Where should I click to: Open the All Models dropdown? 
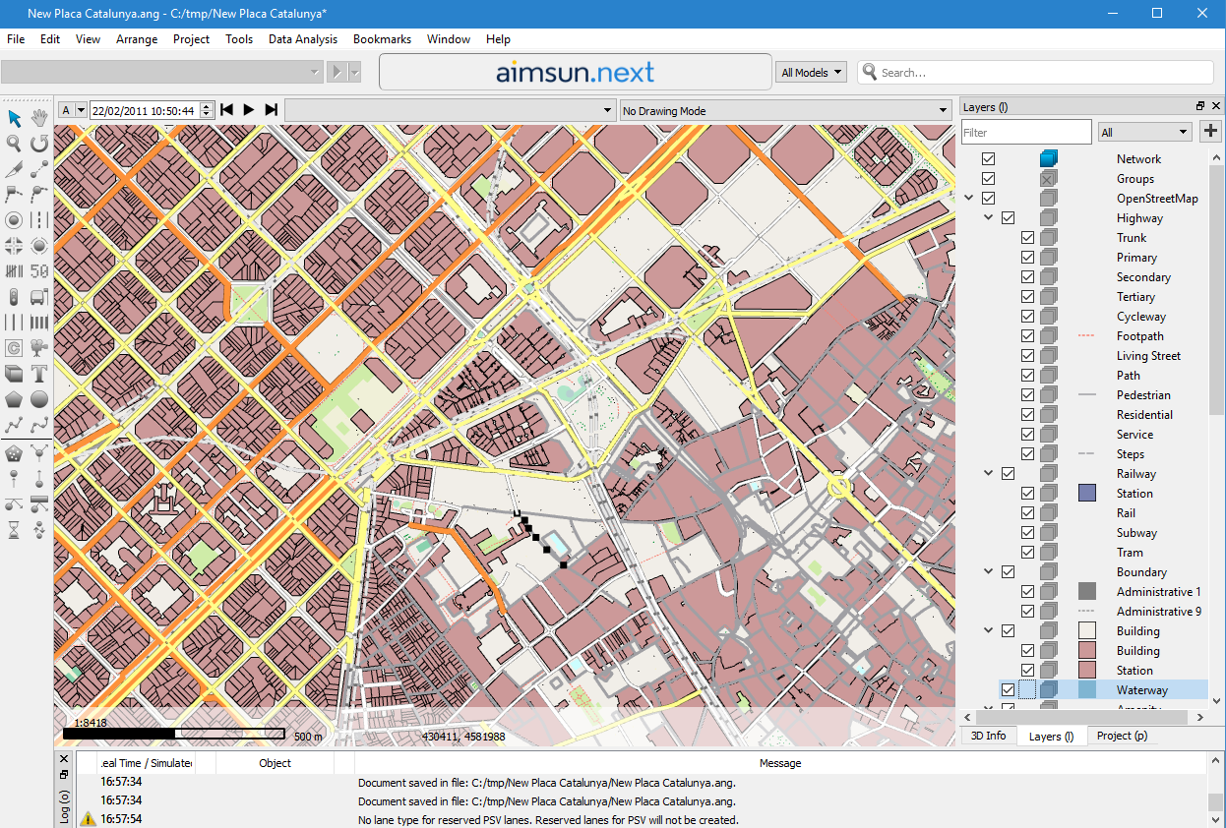[810, 72]
